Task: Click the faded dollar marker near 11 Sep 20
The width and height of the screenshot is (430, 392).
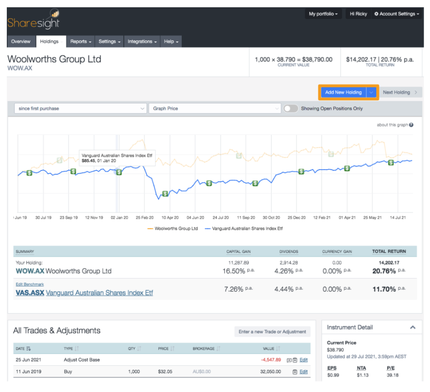Action: coord(239,155)
